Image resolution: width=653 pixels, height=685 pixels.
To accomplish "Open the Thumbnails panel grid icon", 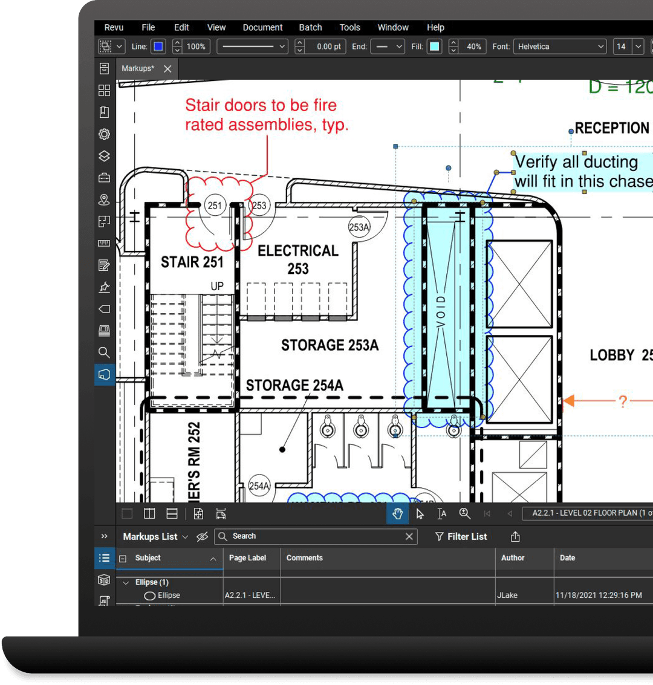I will pos(104,90).
